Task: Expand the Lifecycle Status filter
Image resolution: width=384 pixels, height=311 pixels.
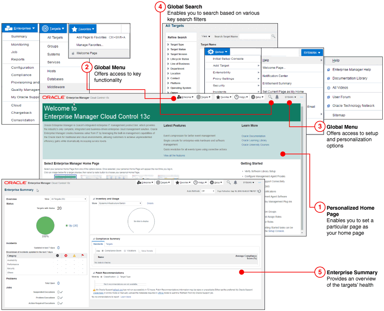Action: tap(168, 59)
